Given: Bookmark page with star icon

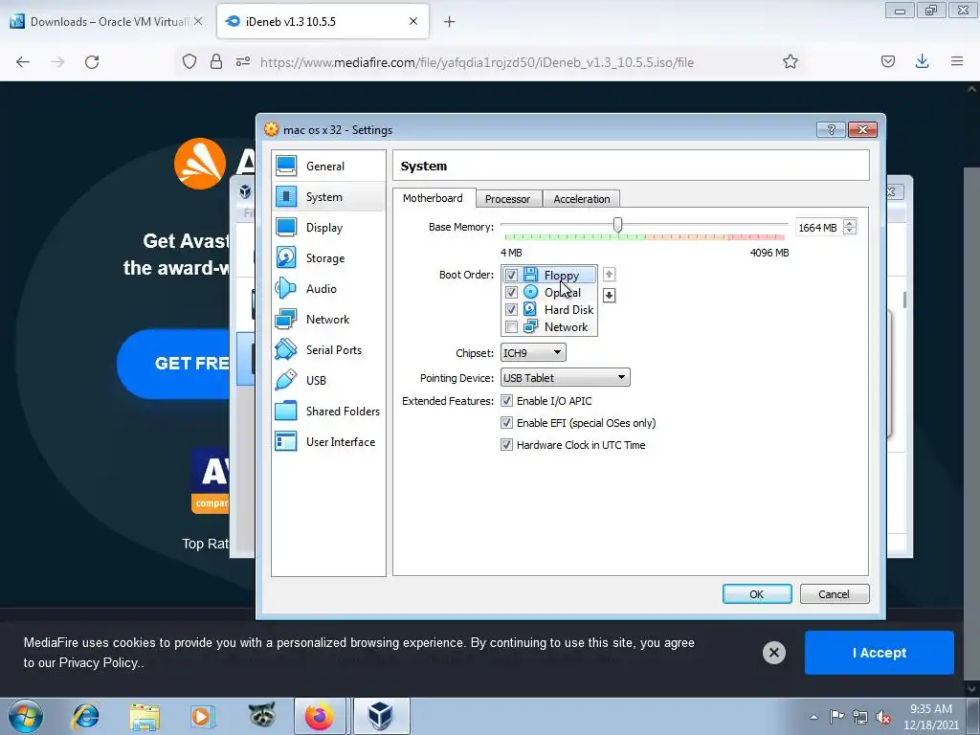Looking at the screenshot, I should 790,61.
